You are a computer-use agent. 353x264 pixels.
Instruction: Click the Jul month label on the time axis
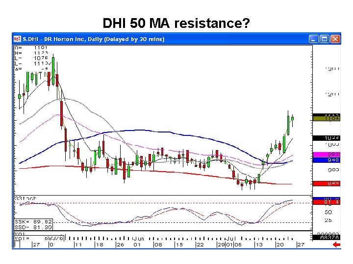231,239
